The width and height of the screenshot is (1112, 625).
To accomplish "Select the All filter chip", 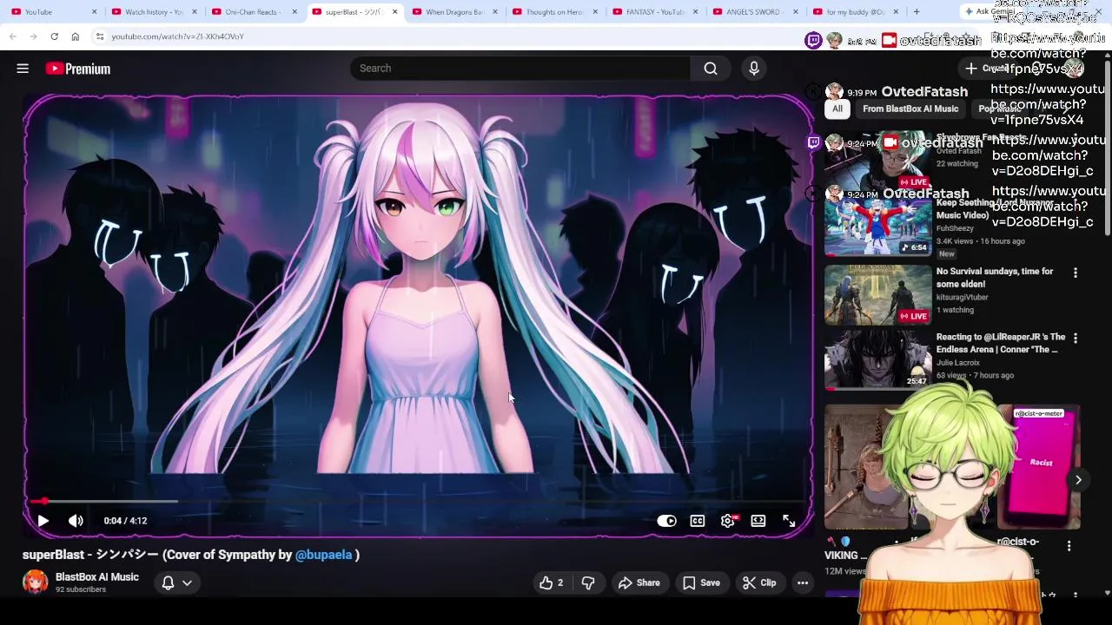I will coord(837,109).
